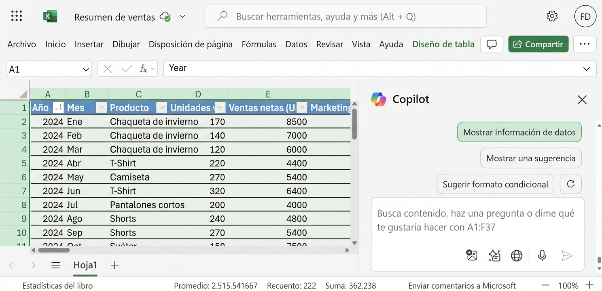Open comments with the speech bubble icon

(492, 44)
